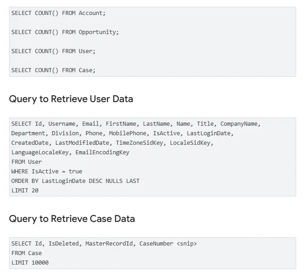Click the 'LIMIT 20' line
This screenshot has width=308, height=280.
click(25, 191)
